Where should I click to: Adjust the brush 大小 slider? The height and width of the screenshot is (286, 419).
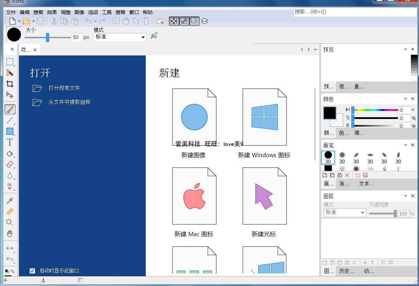47,38
